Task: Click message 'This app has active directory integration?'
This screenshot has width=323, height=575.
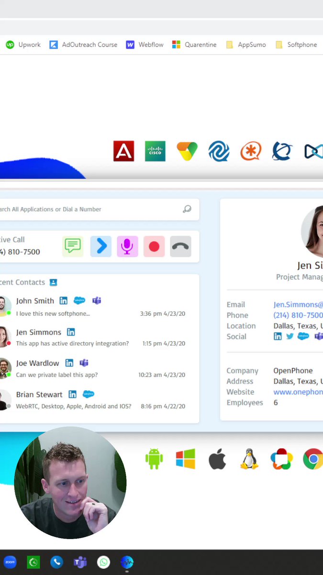Action: point(72,344)
